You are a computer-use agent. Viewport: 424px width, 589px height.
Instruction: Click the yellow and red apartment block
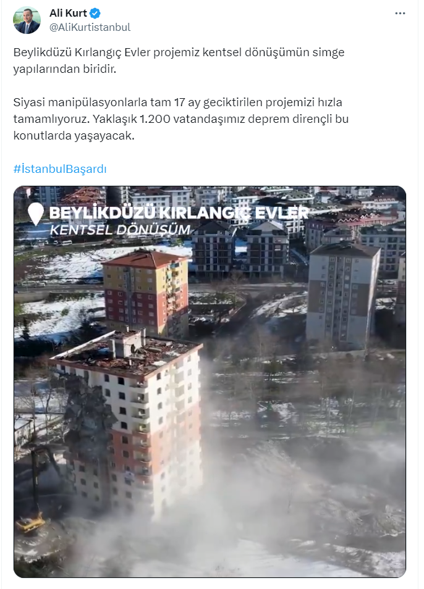(x=146, y=294)
